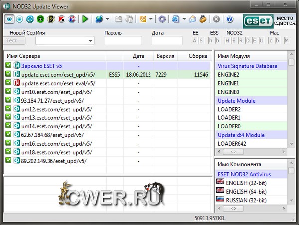Click the gray X stop icon
This screenshot has height=225, width=299.
tap(216, 19)
